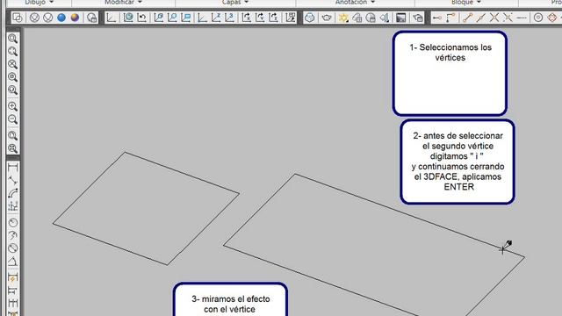Apply the Realistic blue sphere visual style
This screenshot has width=562, height=316.
[61, 18]
